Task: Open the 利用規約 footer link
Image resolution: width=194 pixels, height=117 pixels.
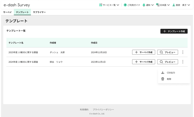Action: point(84,109)
